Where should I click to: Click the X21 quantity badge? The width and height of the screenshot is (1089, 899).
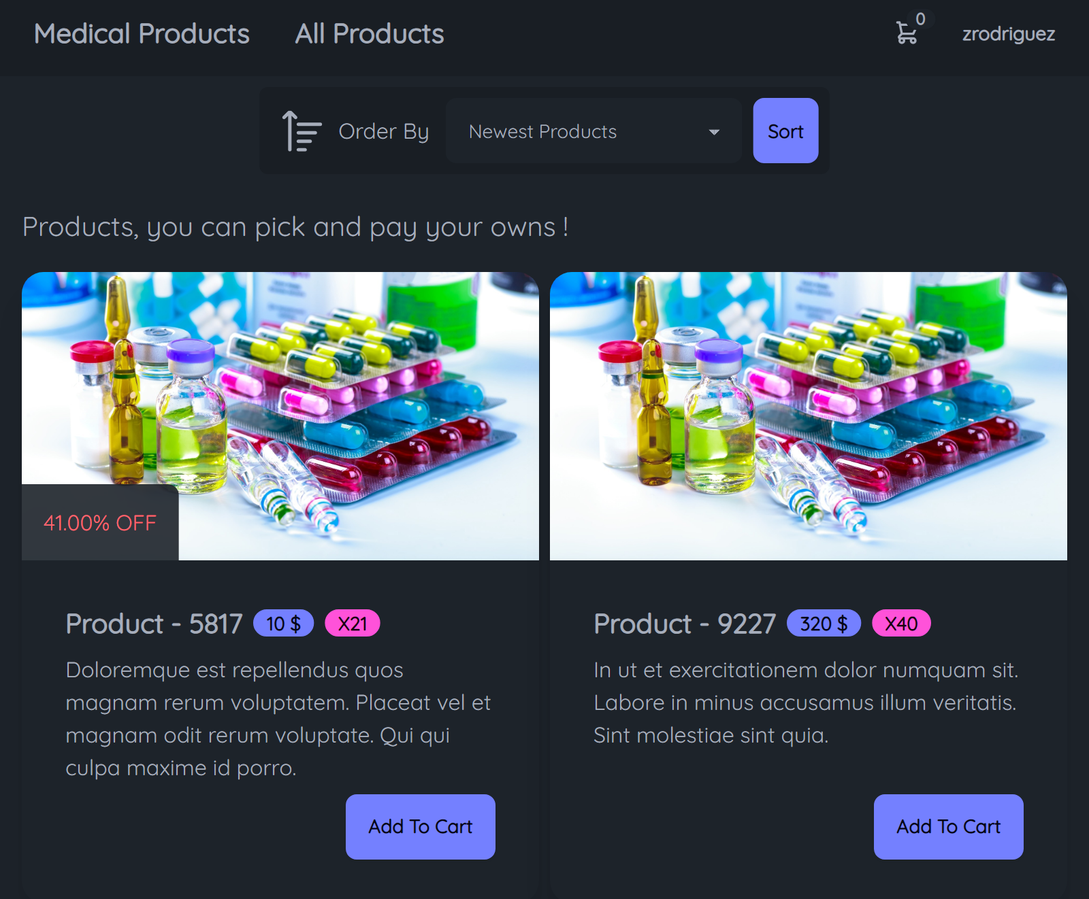[353, 624]
